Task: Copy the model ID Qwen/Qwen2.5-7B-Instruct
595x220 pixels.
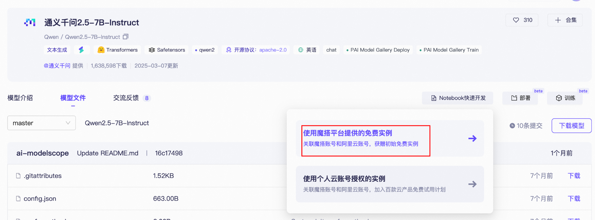Action: (x=126, y=37)
